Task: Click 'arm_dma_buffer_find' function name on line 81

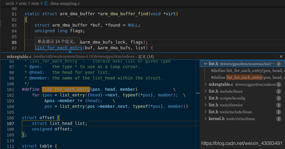Action: [124, 14]
